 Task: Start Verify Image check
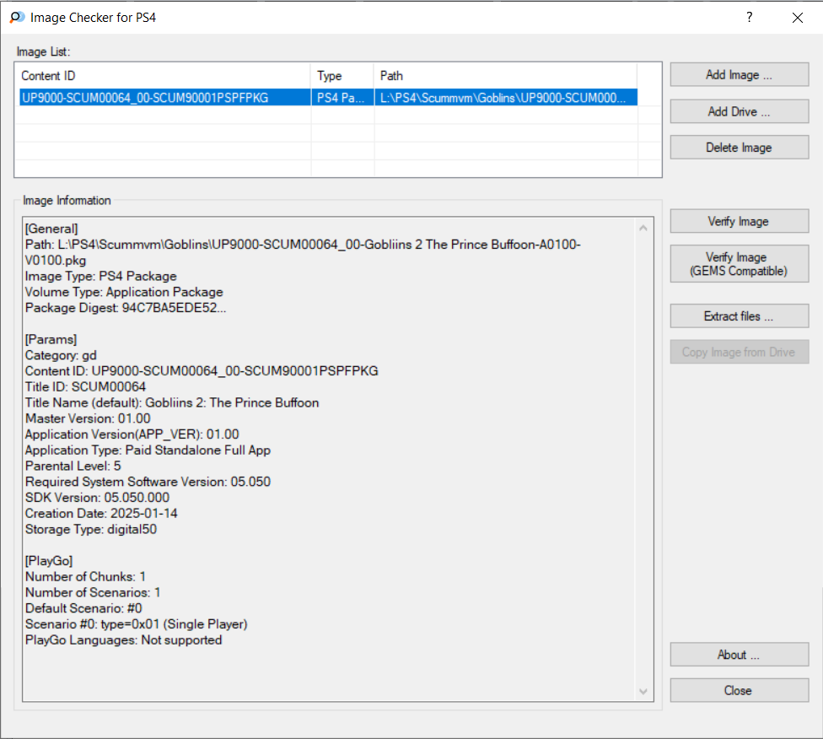tap(739, 221)
